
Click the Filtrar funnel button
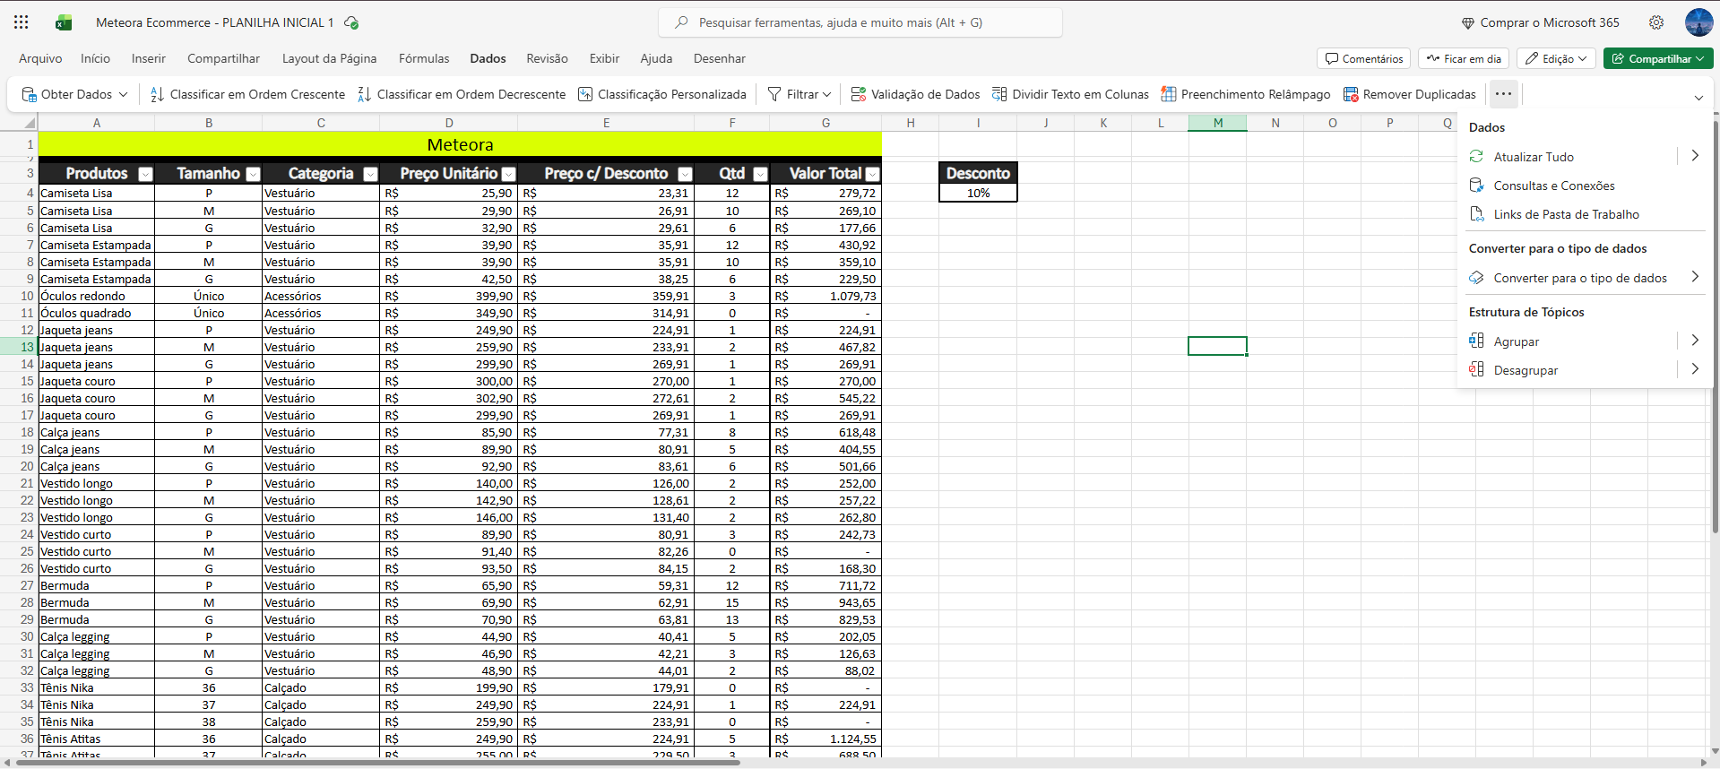click(799, 94)
